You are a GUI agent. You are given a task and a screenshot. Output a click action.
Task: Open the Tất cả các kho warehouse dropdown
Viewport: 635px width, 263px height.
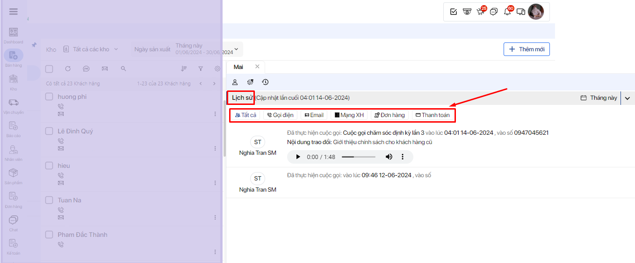[x=91, y=49]
